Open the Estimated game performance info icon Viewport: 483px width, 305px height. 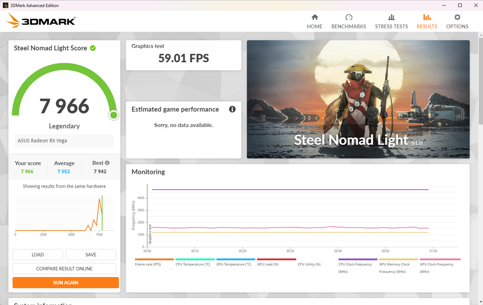click(x=232, y=109)
